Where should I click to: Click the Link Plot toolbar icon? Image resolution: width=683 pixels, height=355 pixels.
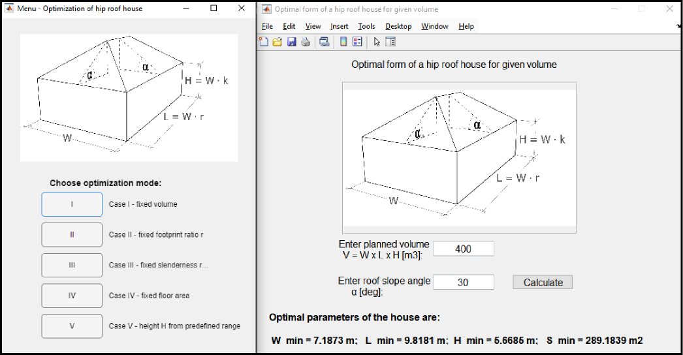pyautogui.click(x=325, y=42)
